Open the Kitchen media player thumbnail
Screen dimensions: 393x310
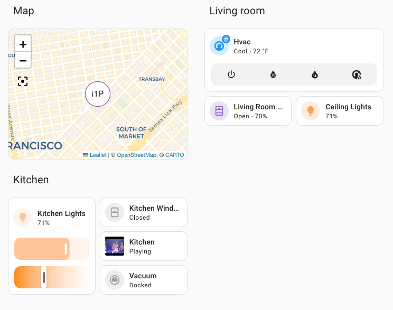point(115,246)
